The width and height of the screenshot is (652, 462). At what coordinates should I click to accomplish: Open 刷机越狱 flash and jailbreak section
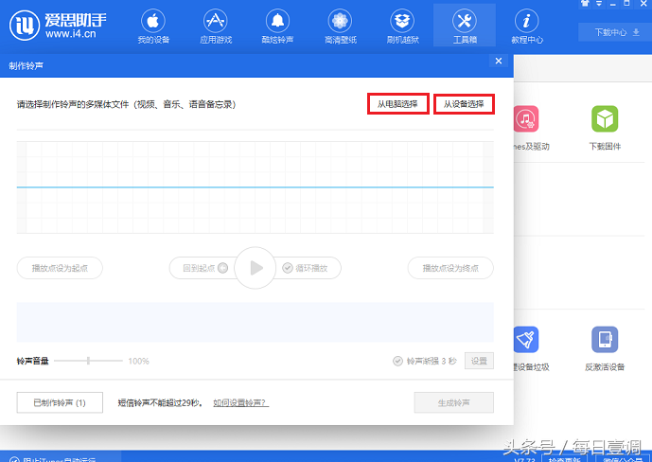tap(402, 27)
